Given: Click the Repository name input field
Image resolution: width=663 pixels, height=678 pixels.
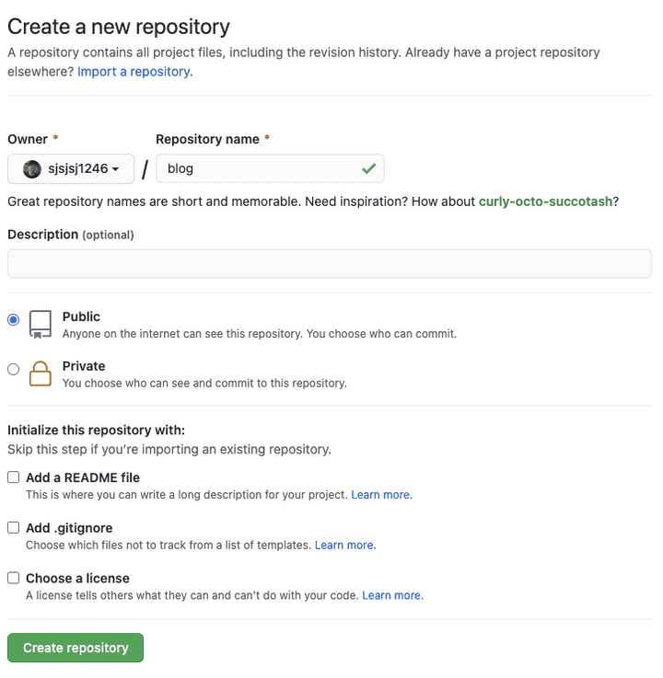Looking at the screenshot, I should [x=258, y=169].
